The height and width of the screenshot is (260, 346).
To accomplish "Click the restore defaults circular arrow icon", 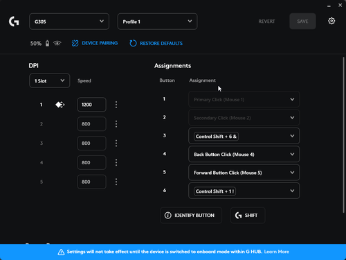I will click(133, 43).
